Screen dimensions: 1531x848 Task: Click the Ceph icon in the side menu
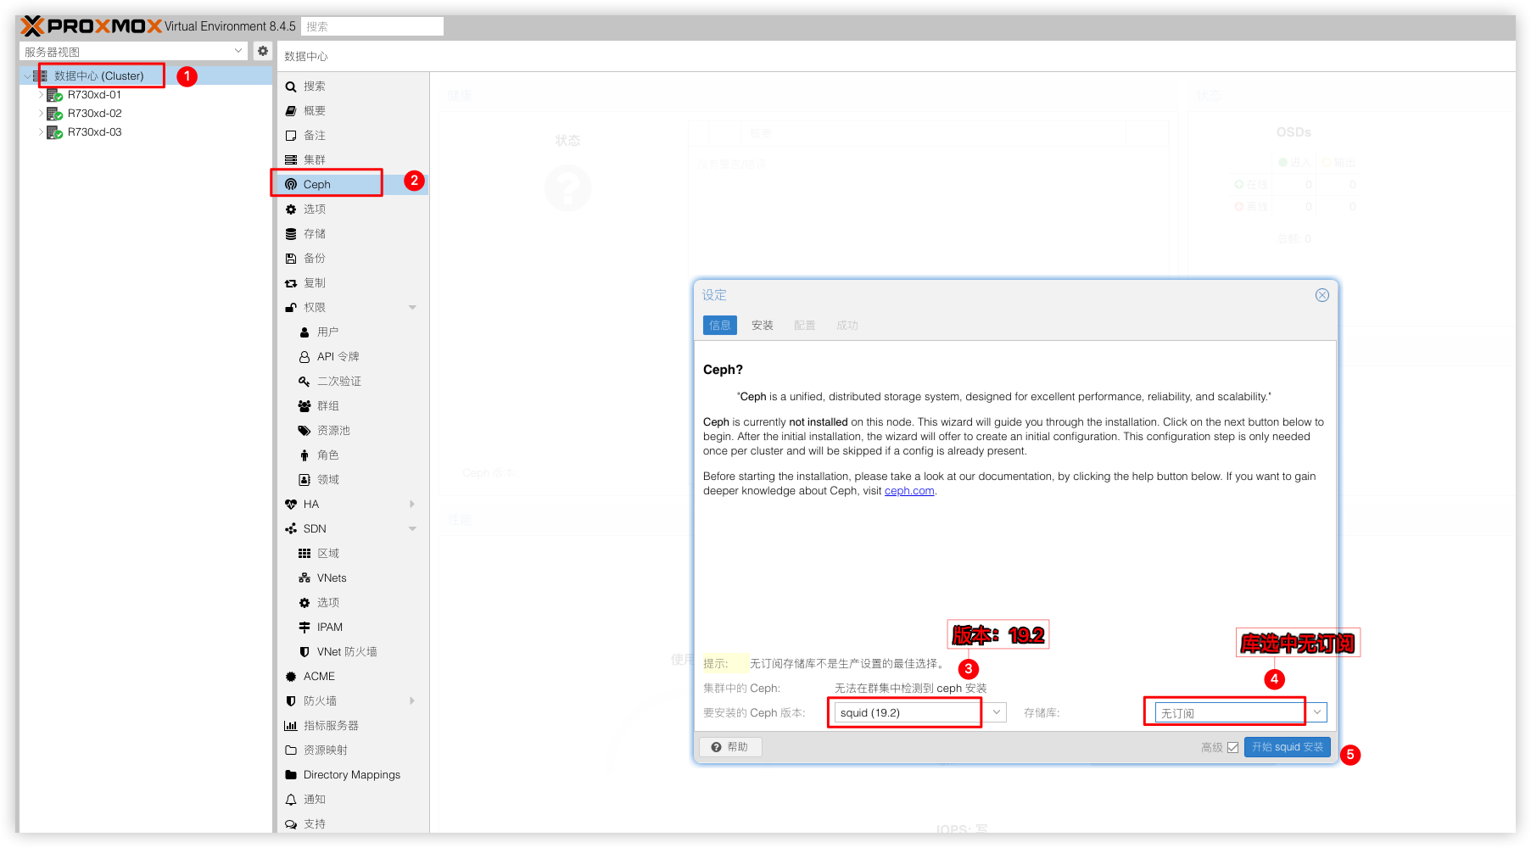pyautogui.click(x=291, y=185)
